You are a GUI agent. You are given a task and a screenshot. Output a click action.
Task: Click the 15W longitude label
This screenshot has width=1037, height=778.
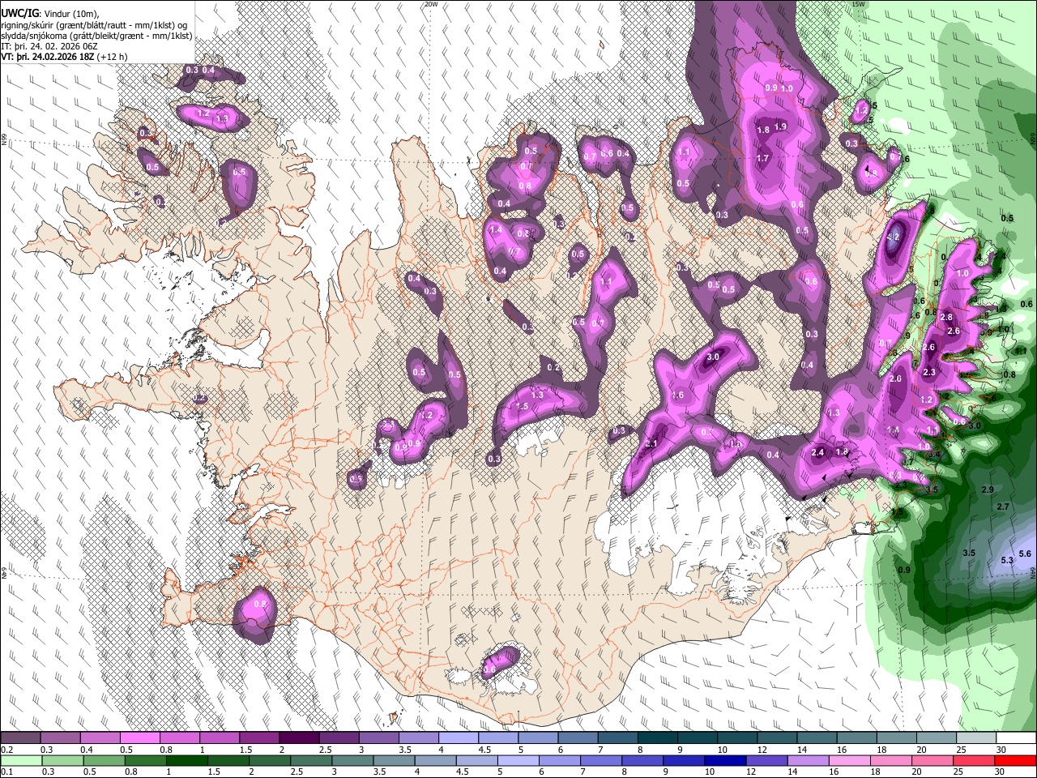[x=858, y=4]
